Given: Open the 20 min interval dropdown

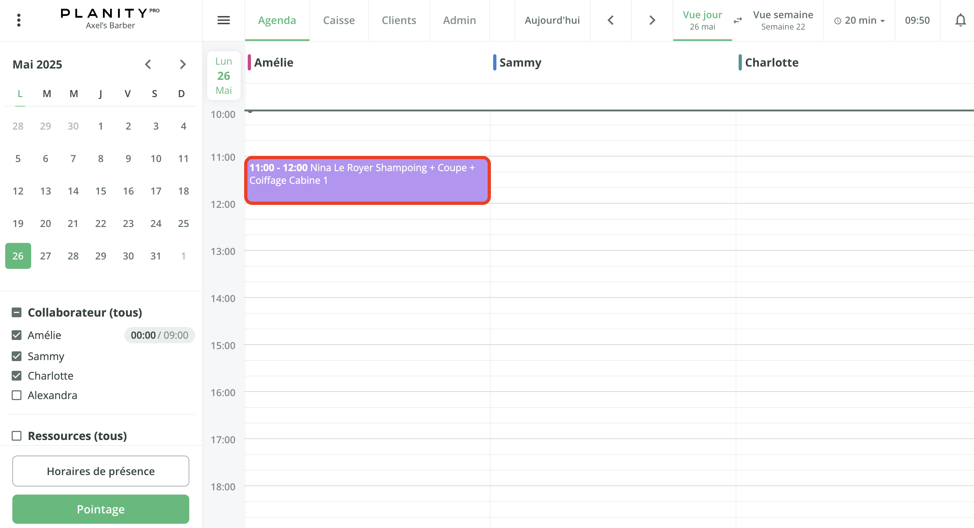Looking at the screenshot, I should point(861,21).
